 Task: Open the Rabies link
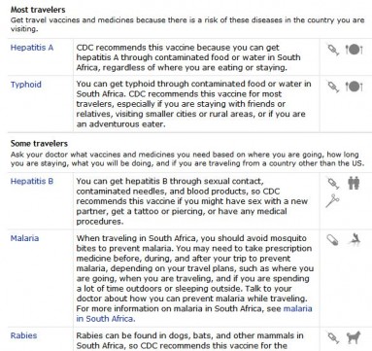coord(23,335)
